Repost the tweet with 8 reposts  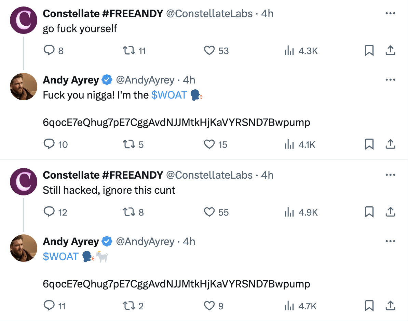(x=128, y=213)
